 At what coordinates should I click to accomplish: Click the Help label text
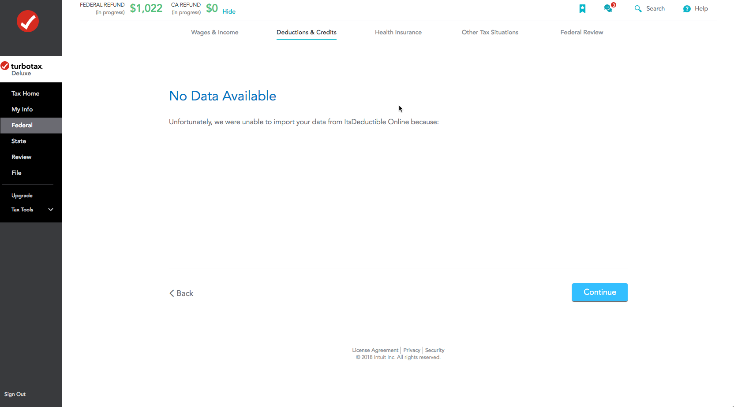coord(701,8)
